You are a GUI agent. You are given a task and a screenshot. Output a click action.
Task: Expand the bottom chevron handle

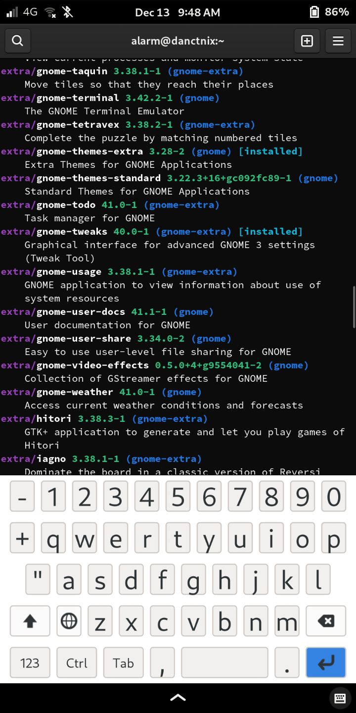point(178,698)
